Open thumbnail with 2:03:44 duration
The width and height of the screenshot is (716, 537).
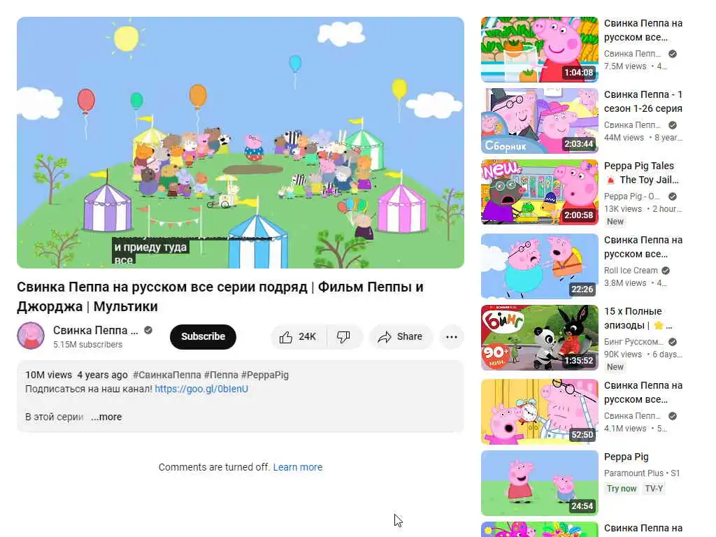tap(539, 121)
